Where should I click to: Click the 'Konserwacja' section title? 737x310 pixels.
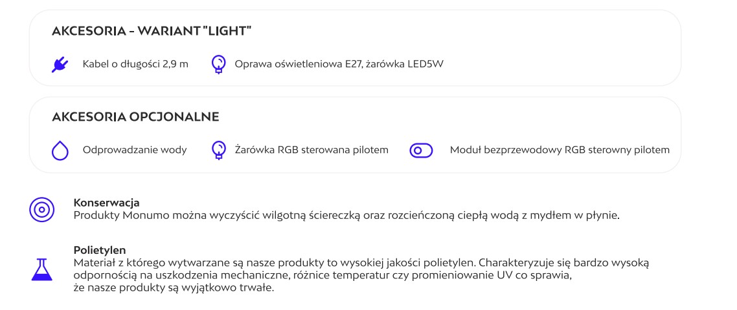click(106, 203)
